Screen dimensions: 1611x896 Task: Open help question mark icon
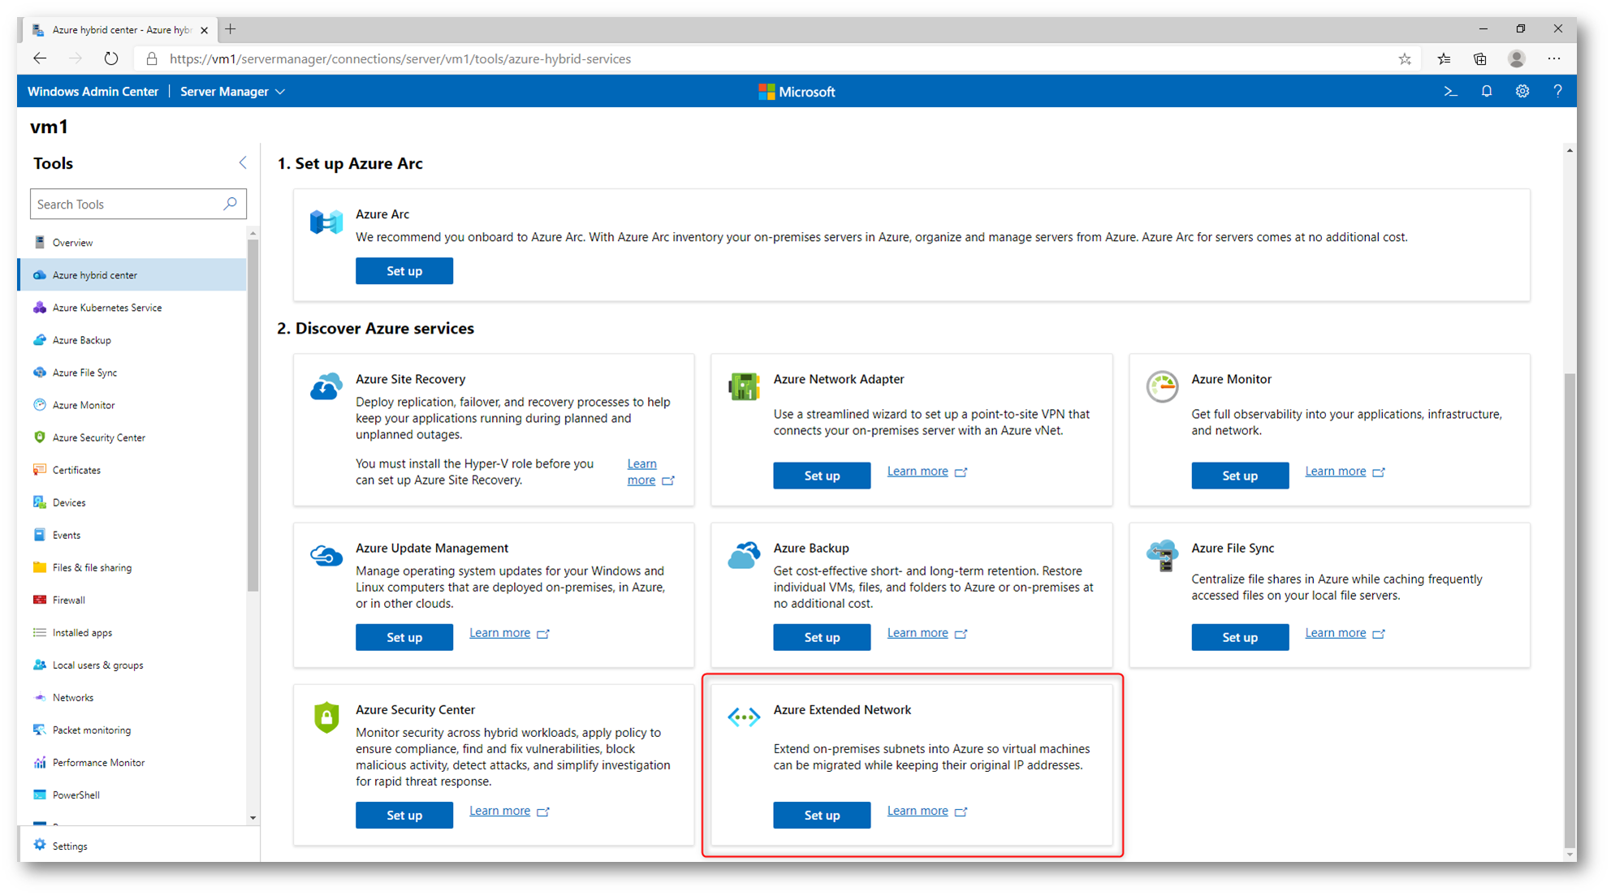(x=1557, y=92)
